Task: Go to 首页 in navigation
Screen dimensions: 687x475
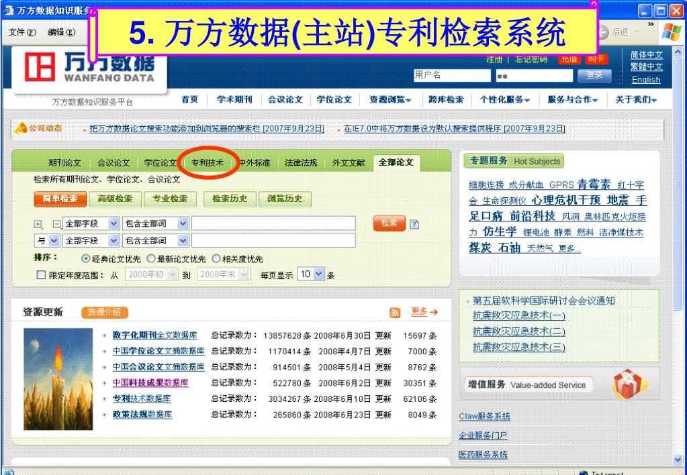Action: 189,99
